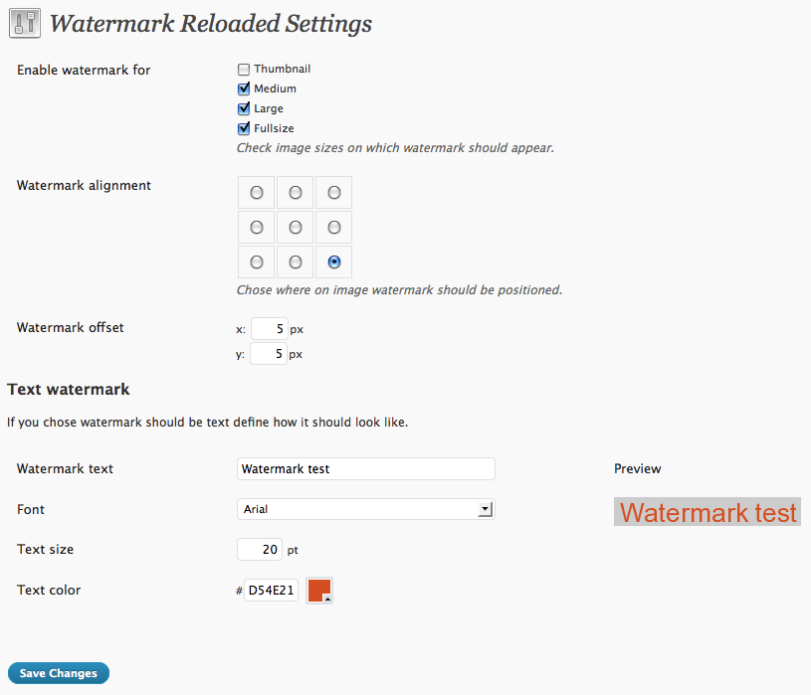Click the y offset input box
The image size is (811, 695).
(269, 353)
